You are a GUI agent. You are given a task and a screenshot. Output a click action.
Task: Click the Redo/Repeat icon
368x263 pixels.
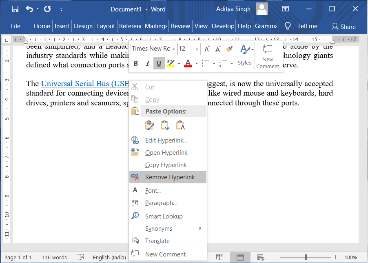[47, 9]
